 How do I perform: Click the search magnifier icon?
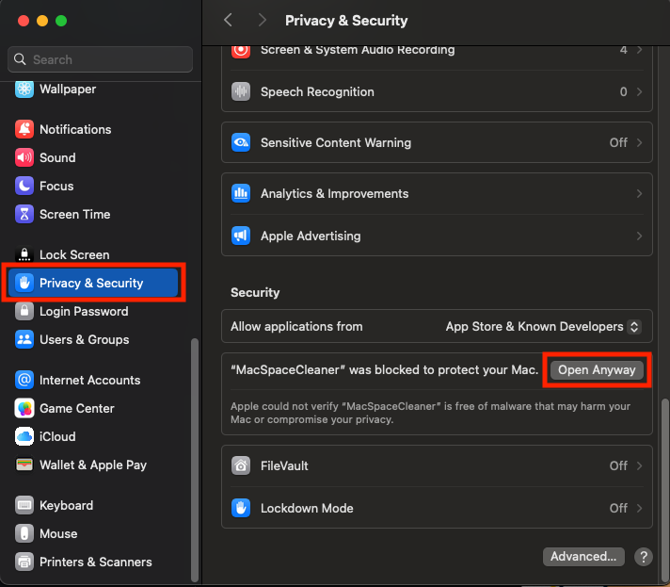point(20,59)
